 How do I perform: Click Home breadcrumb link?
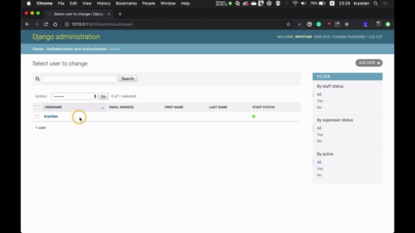coord(38,49)
